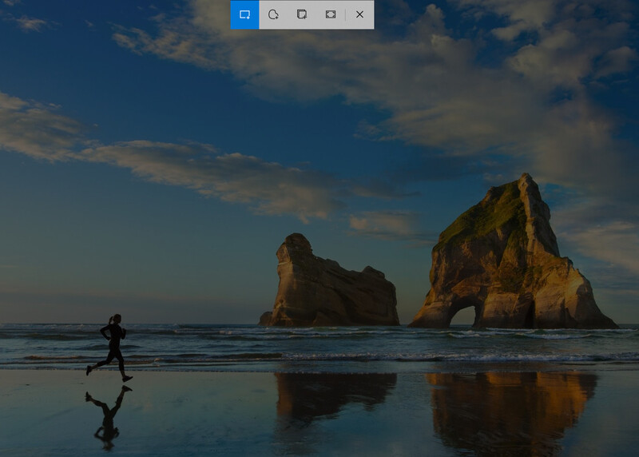Close the snipping toolbar

359,14
